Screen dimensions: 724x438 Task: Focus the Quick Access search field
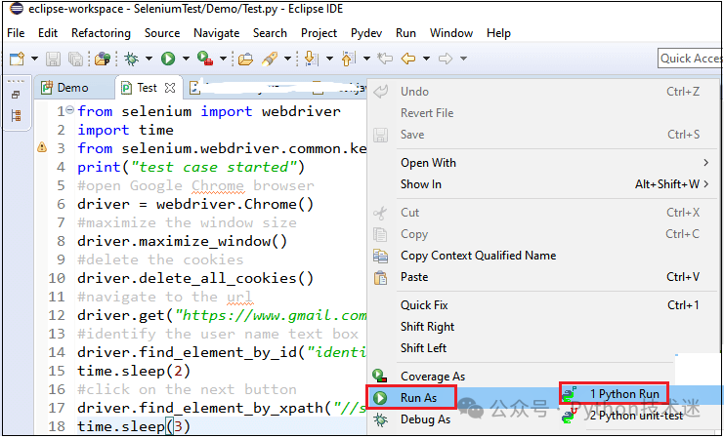[690, 59]
